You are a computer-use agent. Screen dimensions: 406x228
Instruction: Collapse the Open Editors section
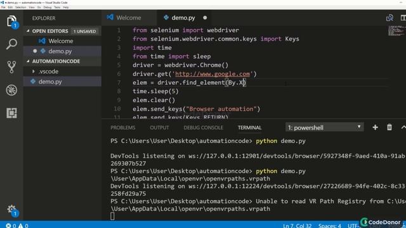click(x=28, y=31)
